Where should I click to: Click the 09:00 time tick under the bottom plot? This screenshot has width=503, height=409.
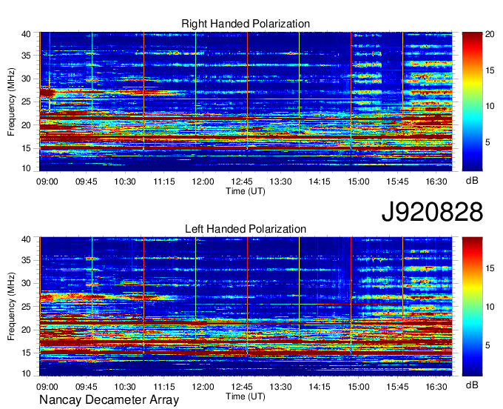47,387
